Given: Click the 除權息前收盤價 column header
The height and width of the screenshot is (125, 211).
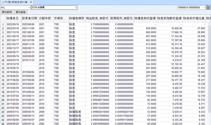Looking at the screenshot, I should (x=145, y=18).
